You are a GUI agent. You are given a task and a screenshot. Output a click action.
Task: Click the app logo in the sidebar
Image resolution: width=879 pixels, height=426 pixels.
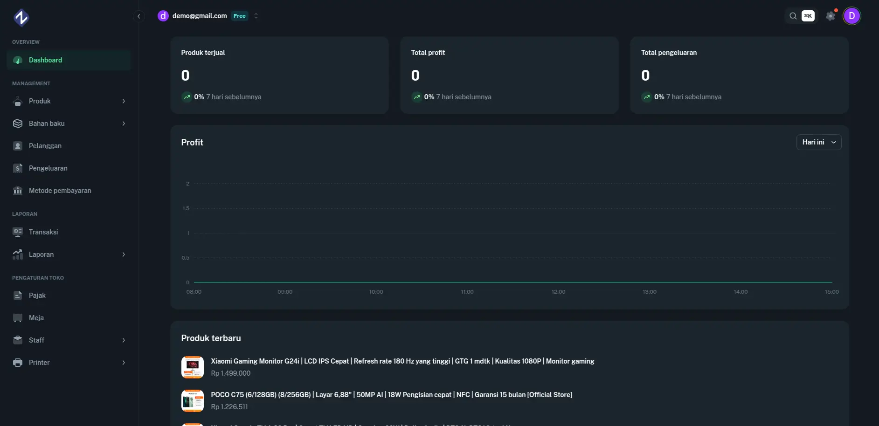(x=21, y=18)
